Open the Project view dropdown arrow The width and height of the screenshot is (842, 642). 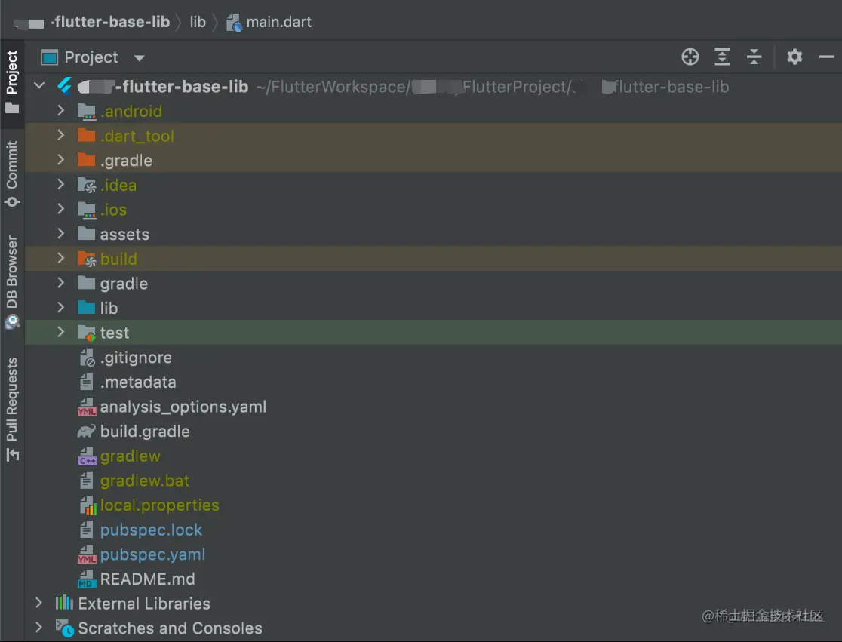(x=139, y=58)
